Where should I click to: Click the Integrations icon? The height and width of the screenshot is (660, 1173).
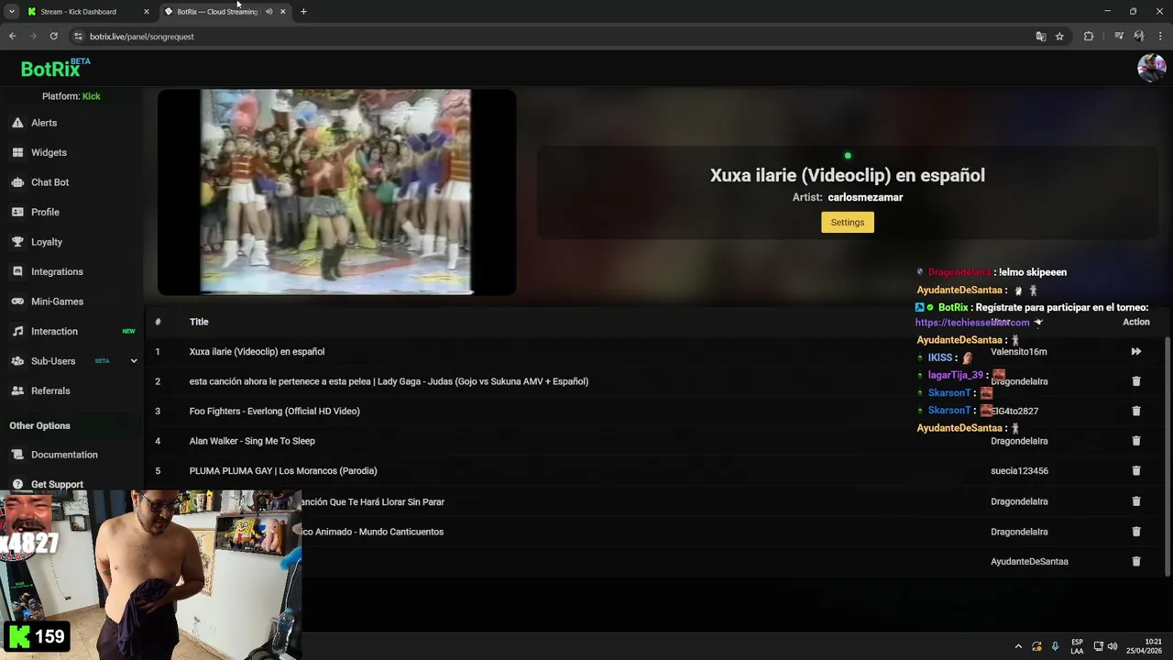[x=17, y=271]
